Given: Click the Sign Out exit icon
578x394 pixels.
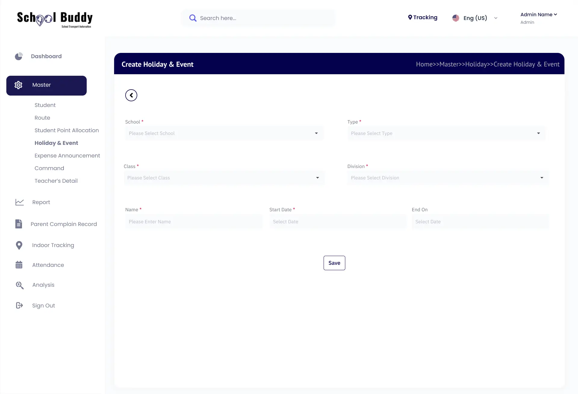Looking at the screenshot, I should (19, 305).
